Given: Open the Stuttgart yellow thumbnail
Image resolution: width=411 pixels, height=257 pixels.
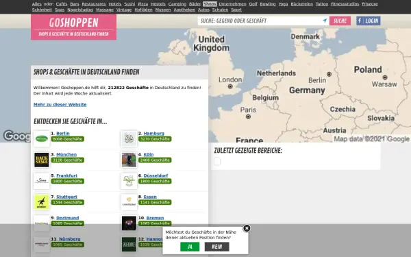Looking at the screenshot, I should point(42,202).
